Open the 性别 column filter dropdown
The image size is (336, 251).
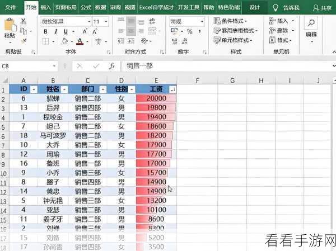132,89
